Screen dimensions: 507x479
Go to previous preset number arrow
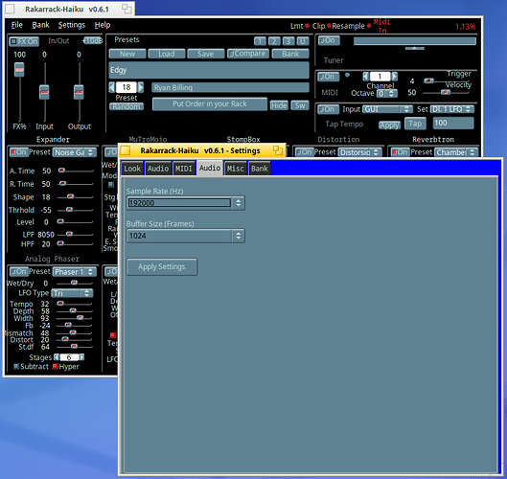tap(112, 87)
